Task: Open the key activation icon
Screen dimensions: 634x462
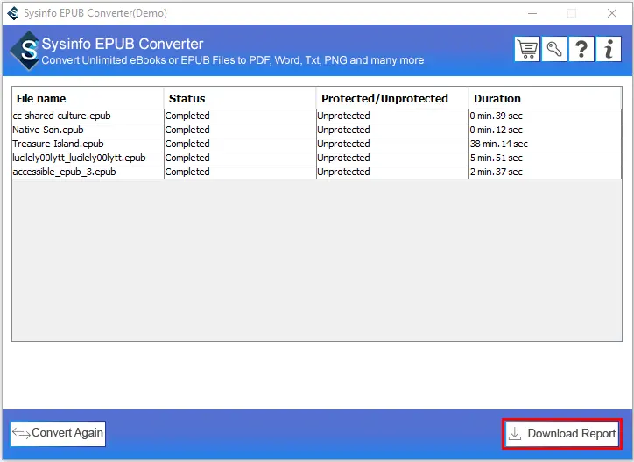Action: coord(554,50)
